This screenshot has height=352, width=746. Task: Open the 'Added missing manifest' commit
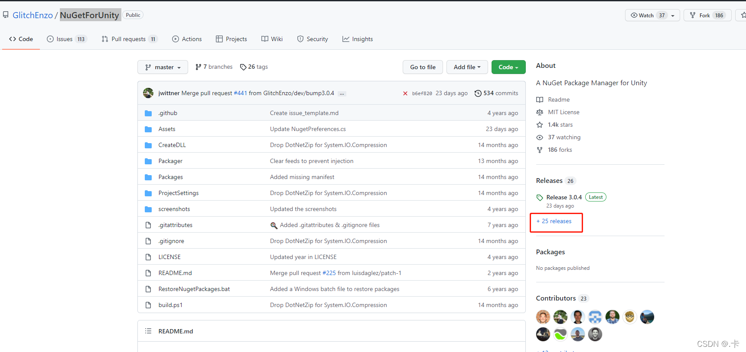tap(302, 177)
